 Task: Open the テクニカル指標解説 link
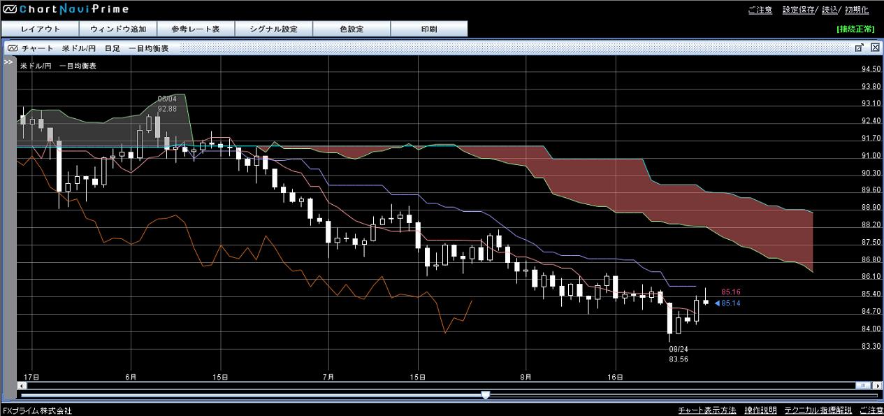pos(818,410)
